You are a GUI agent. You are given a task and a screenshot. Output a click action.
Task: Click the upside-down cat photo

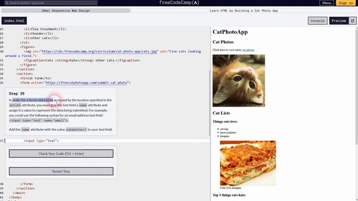click(x=239, y=80)
